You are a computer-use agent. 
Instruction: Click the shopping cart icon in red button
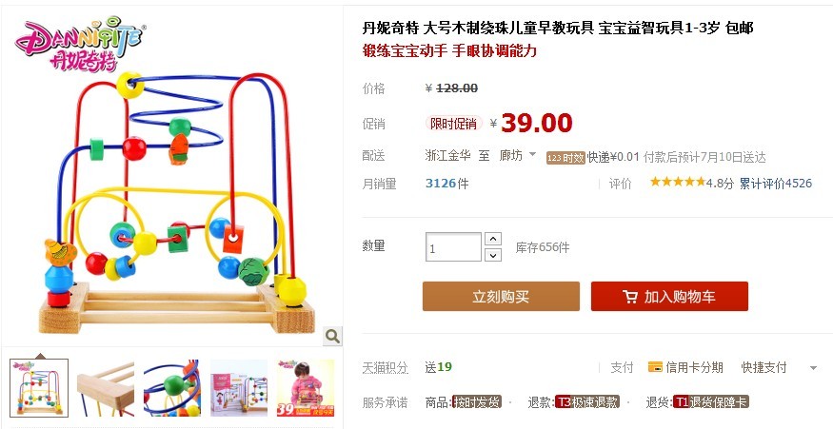pos(630,296)
